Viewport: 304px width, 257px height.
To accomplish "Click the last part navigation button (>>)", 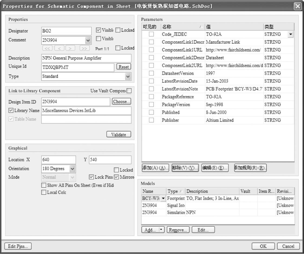I will 84,48.
